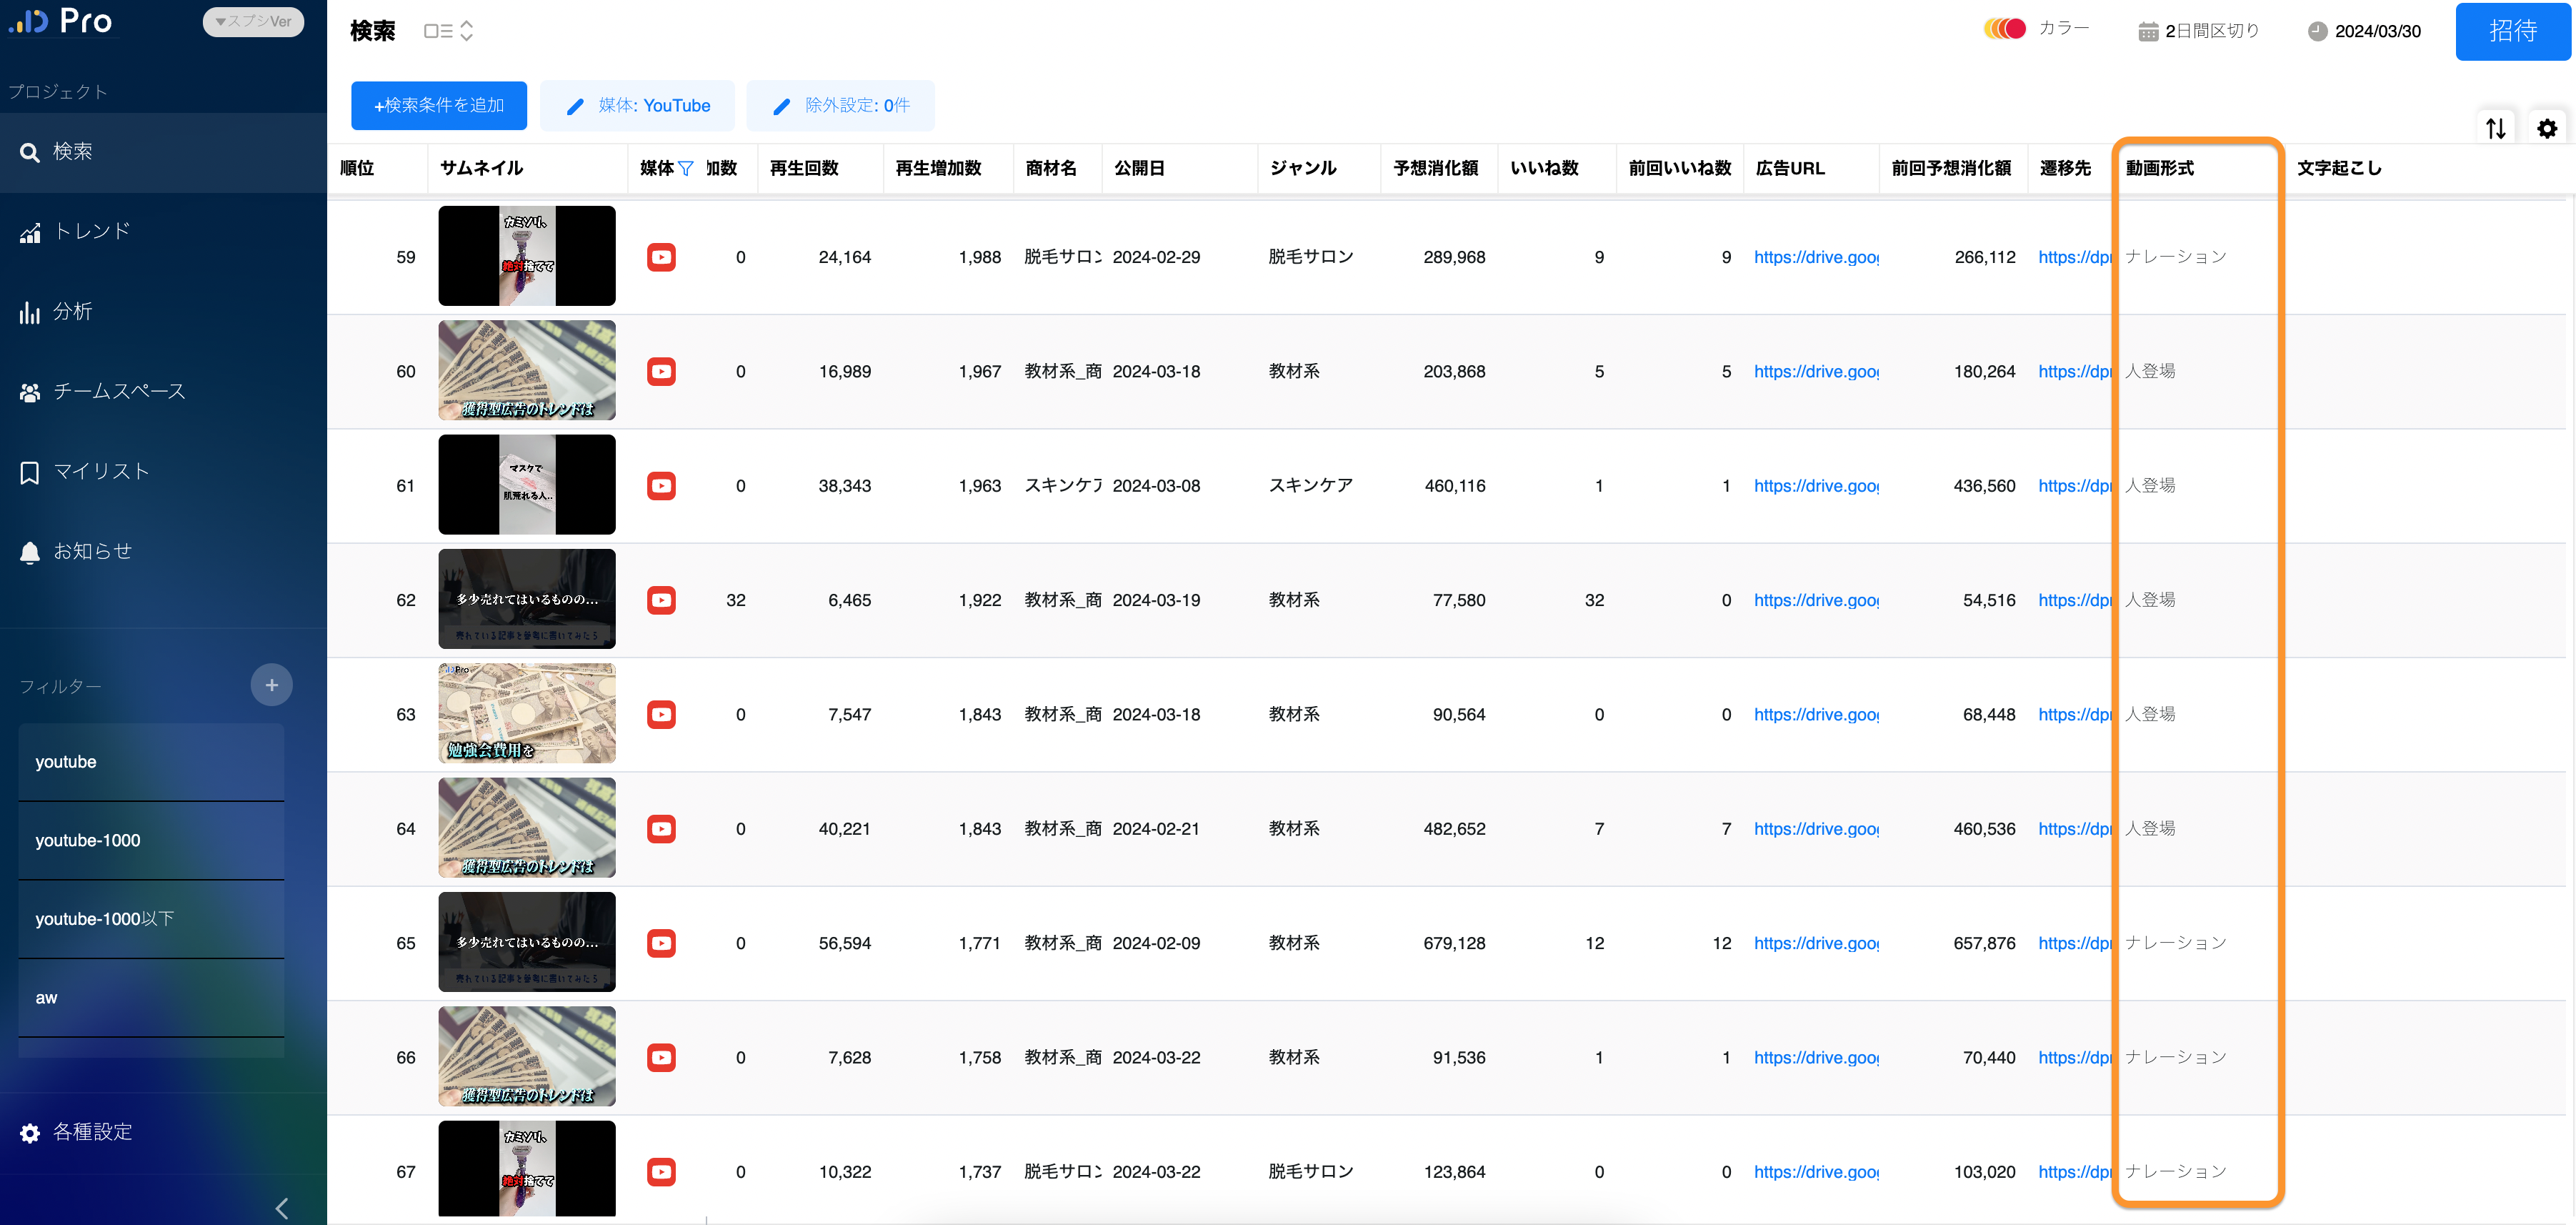
Task: Click the filter funnel icon beside 媒体
Action: 686,168
